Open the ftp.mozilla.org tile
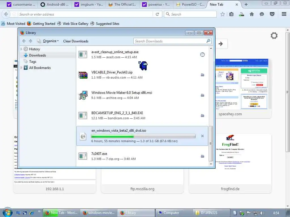This screenshot has height=217, width=290. tap(142, 181)
